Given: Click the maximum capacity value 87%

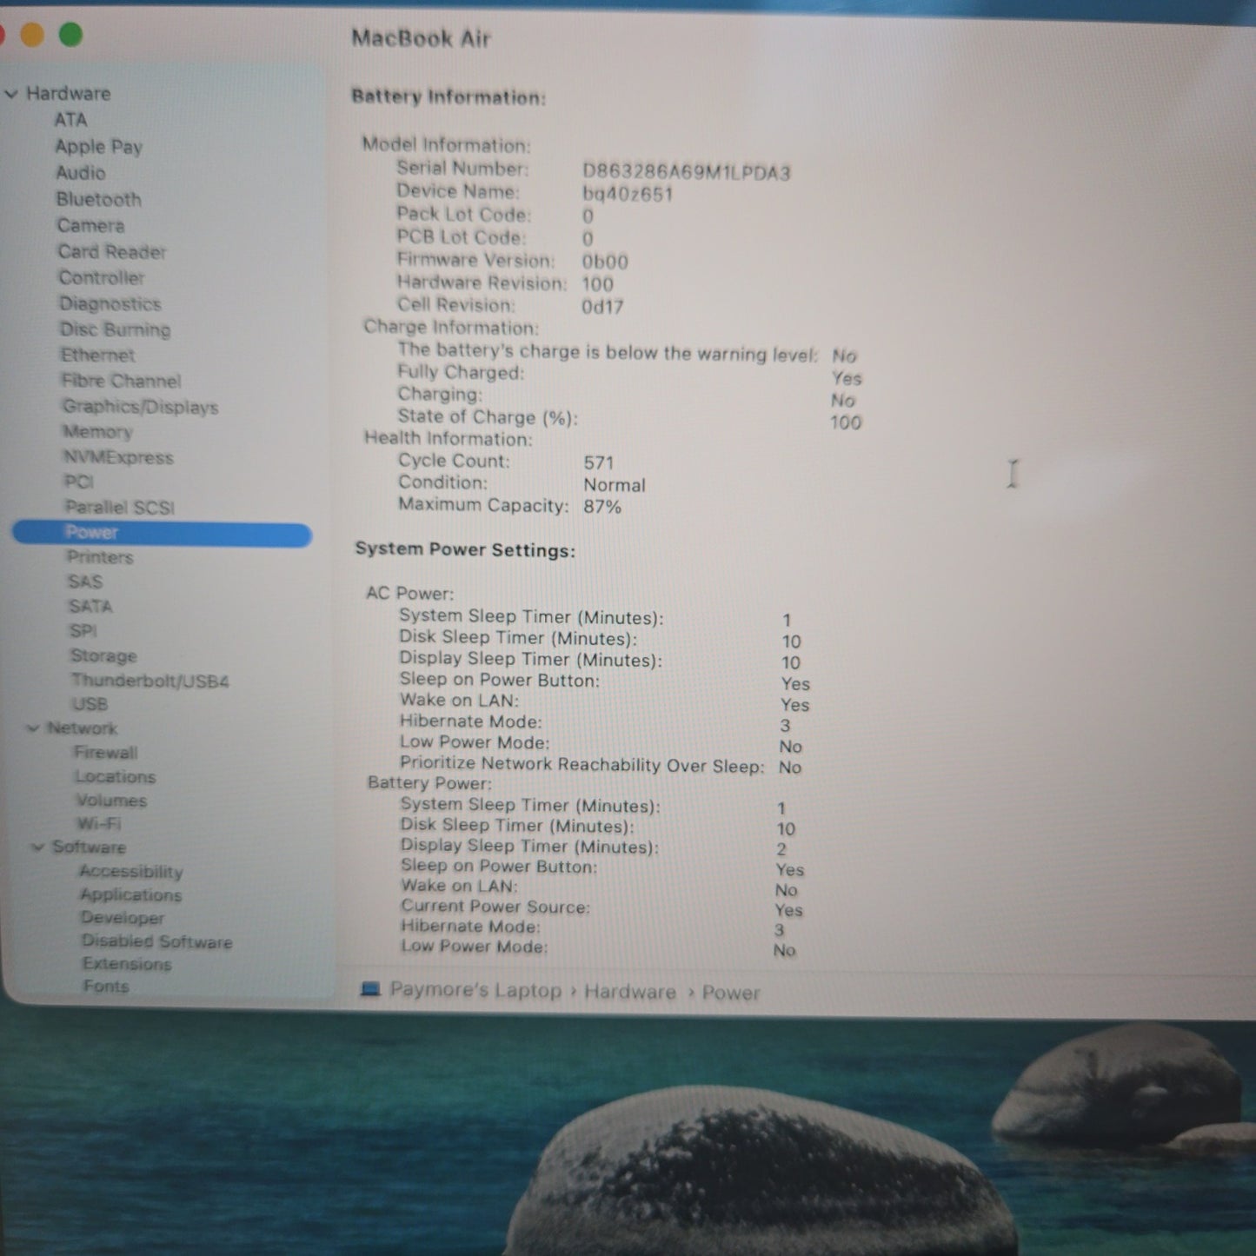Looking at the screenshot, I should point(602,507).
